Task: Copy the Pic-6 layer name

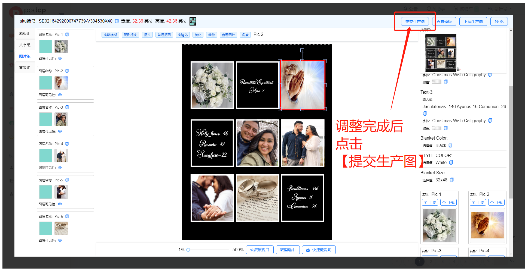Action: click(67, 216)
